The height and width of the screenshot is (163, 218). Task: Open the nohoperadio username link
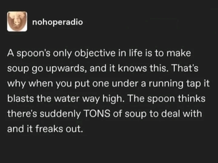click(57, 22)
